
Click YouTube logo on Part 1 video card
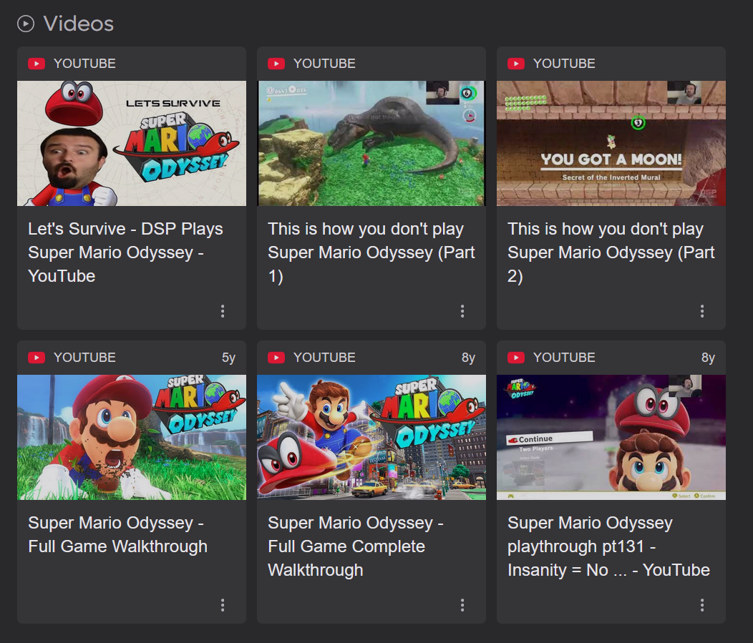click(276, 64)
